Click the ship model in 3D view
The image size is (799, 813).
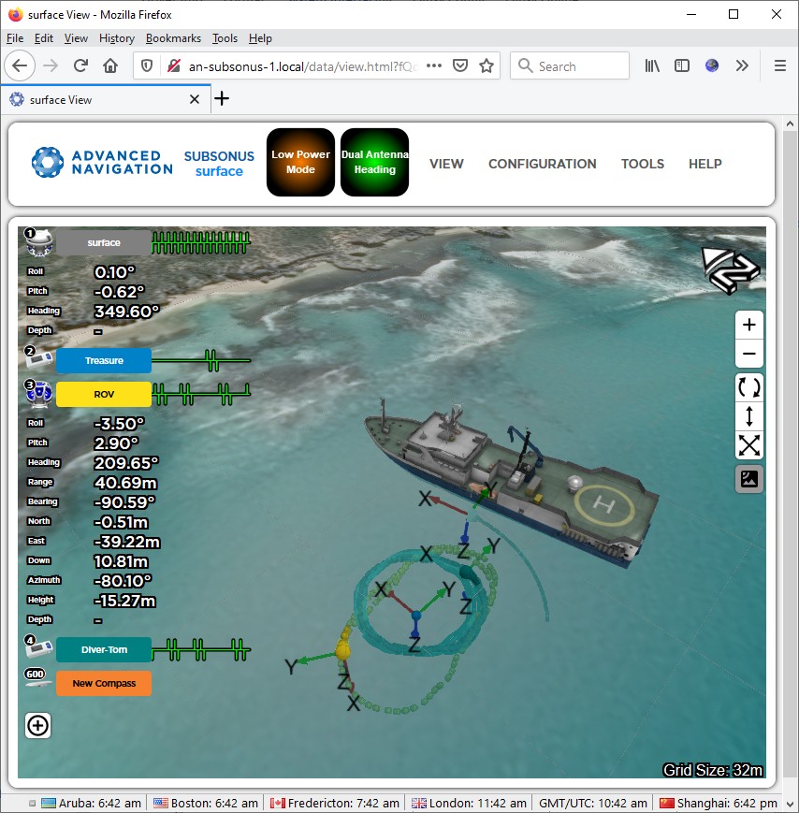510,485
